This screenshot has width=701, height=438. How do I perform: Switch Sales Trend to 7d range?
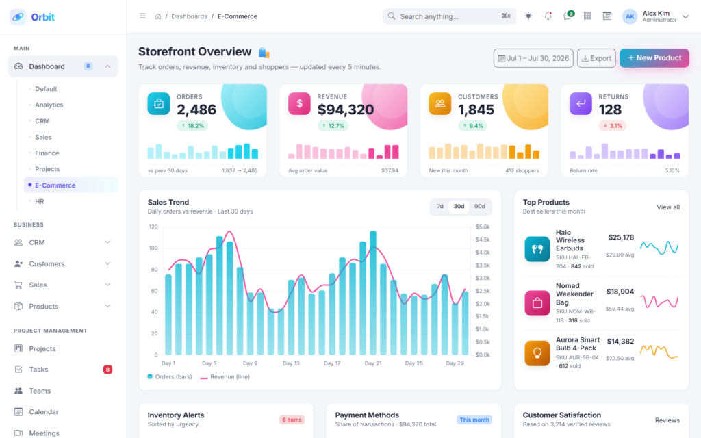pyautogui.click(x=440, y=207)
